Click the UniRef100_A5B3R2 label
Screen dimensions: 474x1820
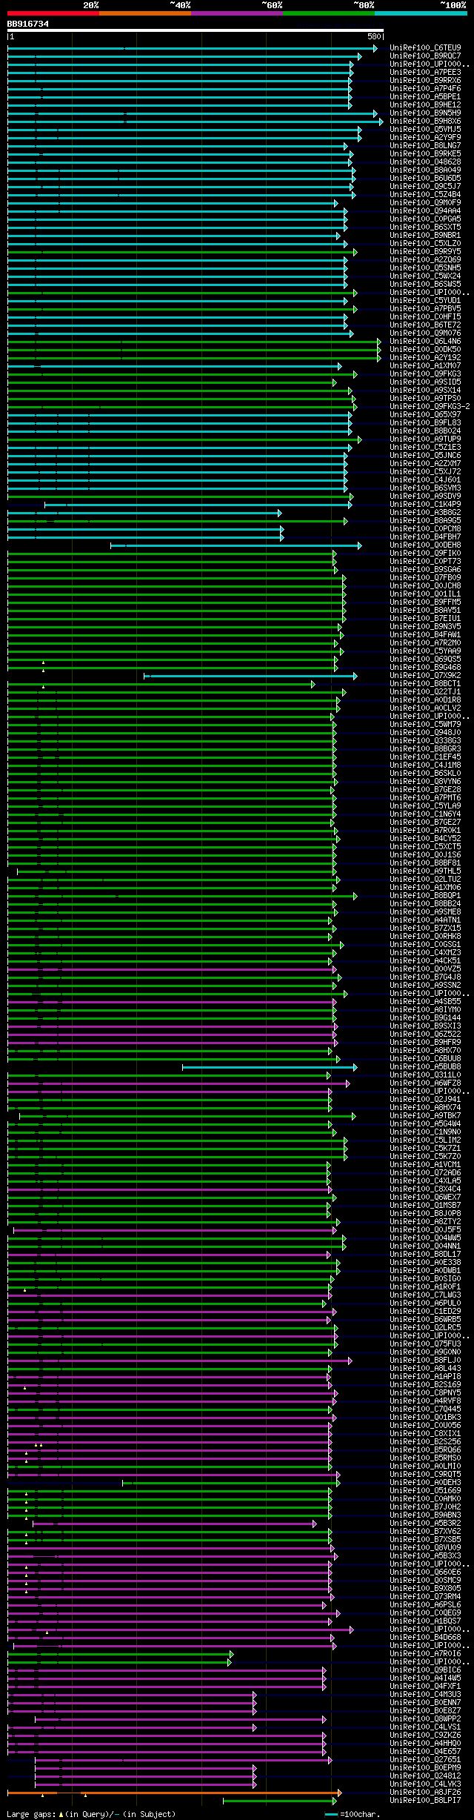tap(425, 1523)
